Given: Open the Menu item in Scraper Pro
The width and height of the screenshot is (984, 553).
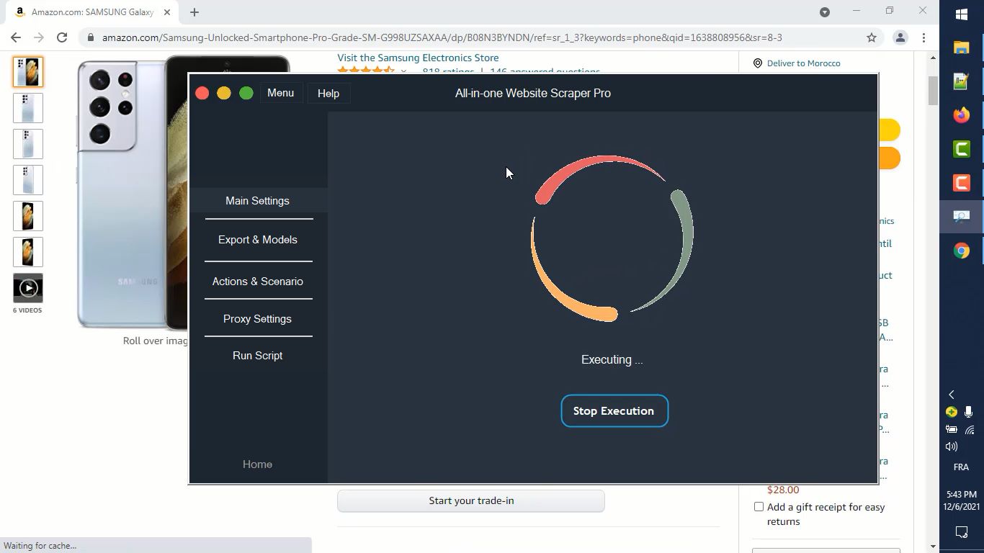Looking at the screenshot, I should [x=280, y=93].
